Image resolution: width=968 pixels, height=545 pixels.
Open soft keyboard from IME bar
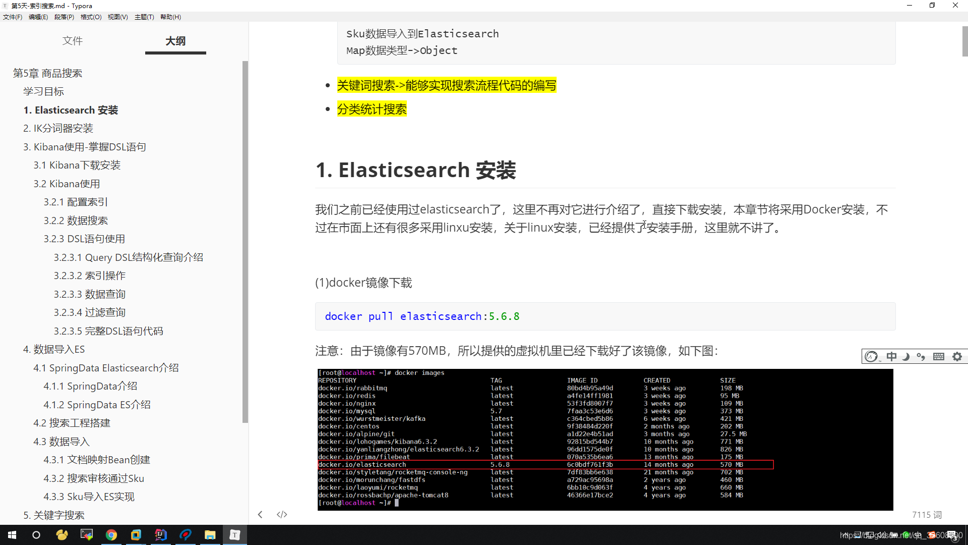[939, 357]
